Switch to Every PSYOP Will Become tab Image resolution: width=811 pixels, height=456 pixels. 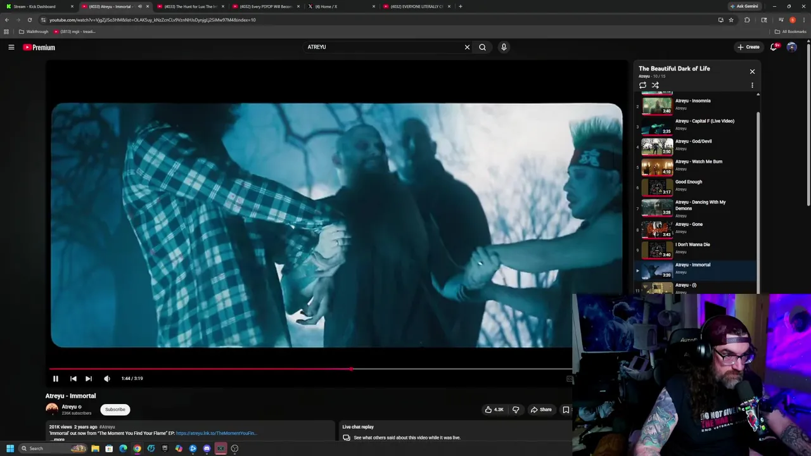[266, 6]
